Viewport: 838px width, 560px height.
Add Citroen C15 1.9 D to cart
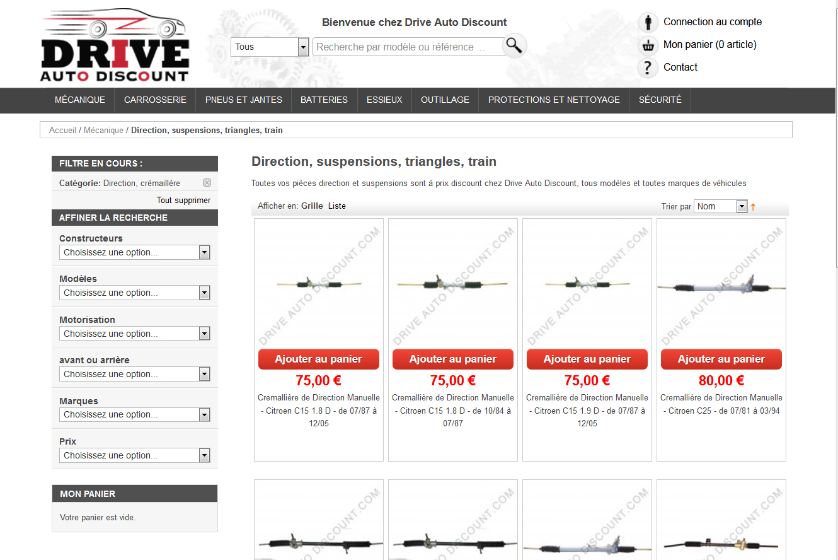click(587, 359)
